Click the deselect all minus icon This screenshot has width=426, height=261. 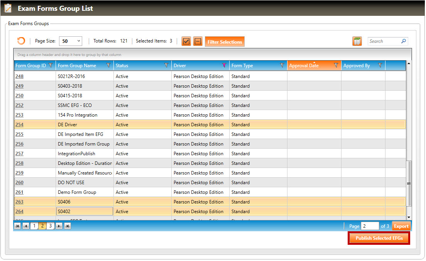click(198, 41)
